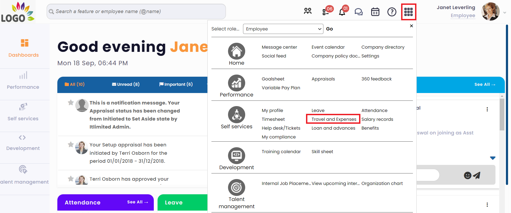Open the apps grid menu icon
Viewport: 511px width, 213px height.
click(x=408, y=12)
